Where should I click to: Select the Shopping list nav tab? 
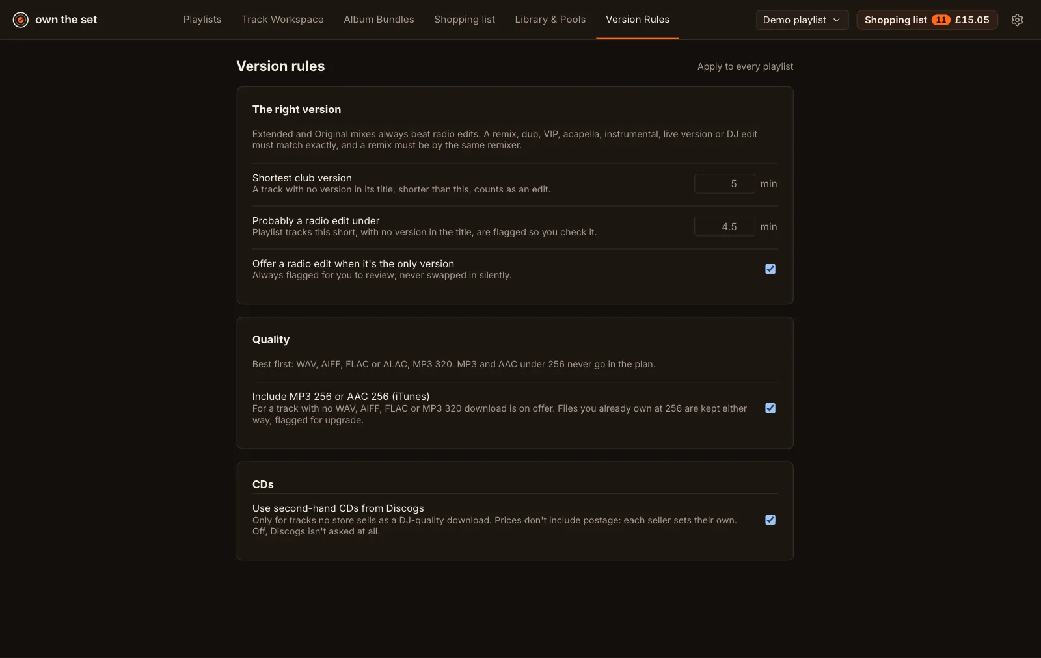click(465, 20)
